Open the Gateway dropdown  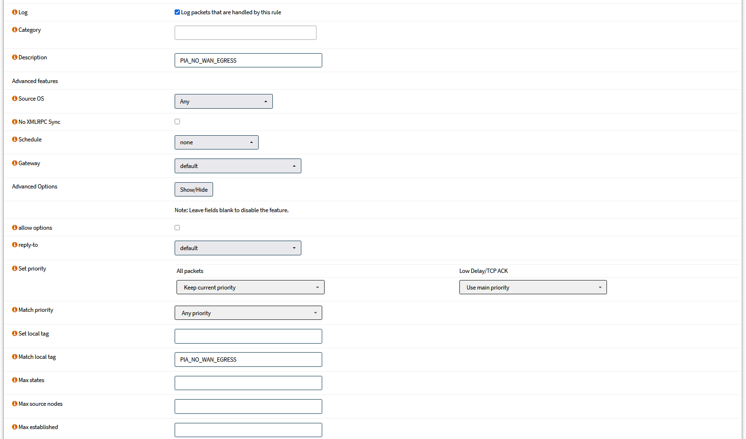point(238,166)
